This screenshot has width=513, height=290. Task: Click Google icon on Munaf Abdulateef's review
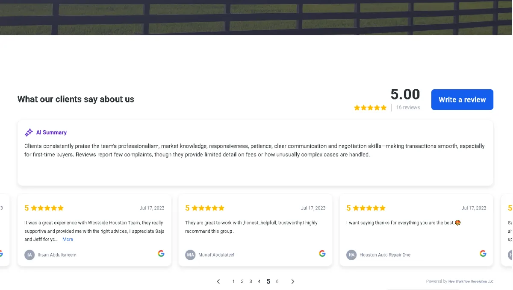(x=322, y=253)
